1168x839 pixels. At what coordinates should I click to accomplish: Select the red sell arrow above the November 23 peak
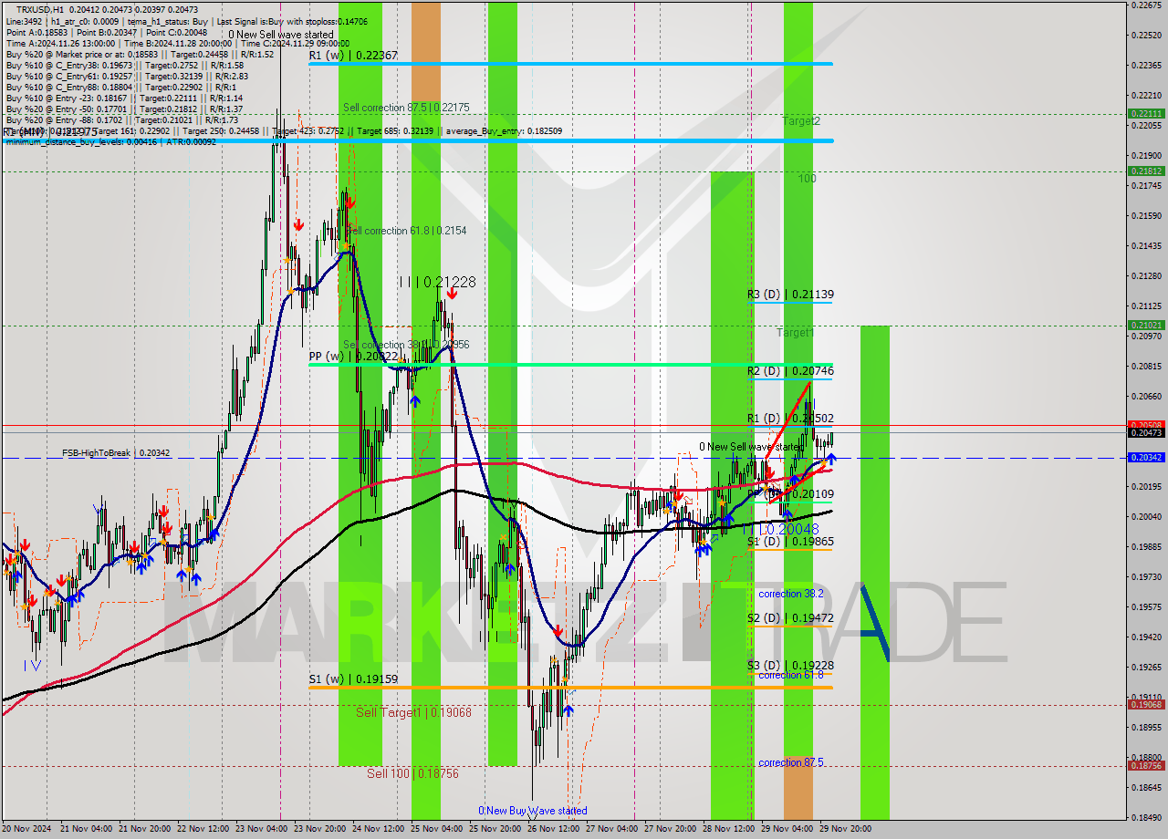pos(298,224)
